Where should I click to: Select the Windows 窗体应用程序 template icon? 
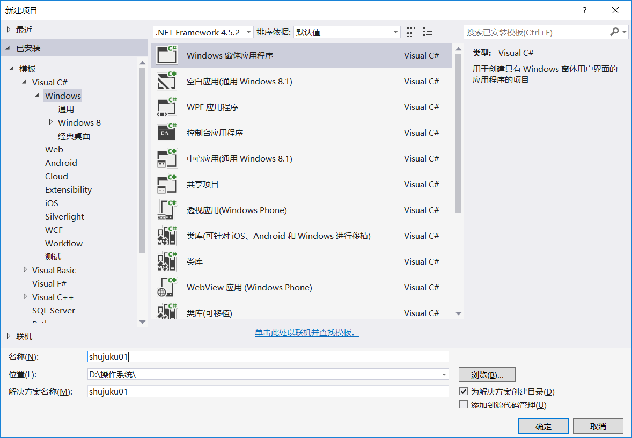pyautogui.click(x=167, y=55)
